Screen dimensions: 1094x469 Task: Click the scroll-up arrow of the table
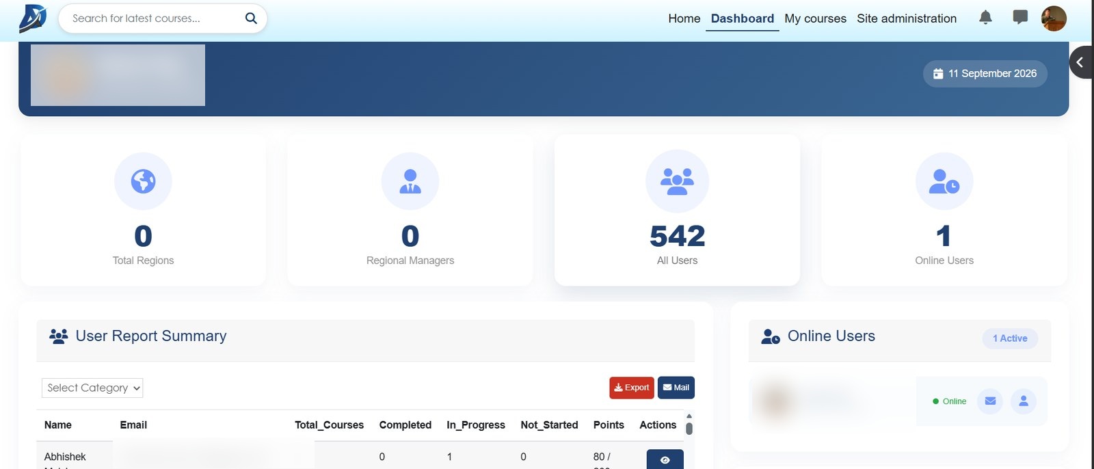[x=689, y=416]
